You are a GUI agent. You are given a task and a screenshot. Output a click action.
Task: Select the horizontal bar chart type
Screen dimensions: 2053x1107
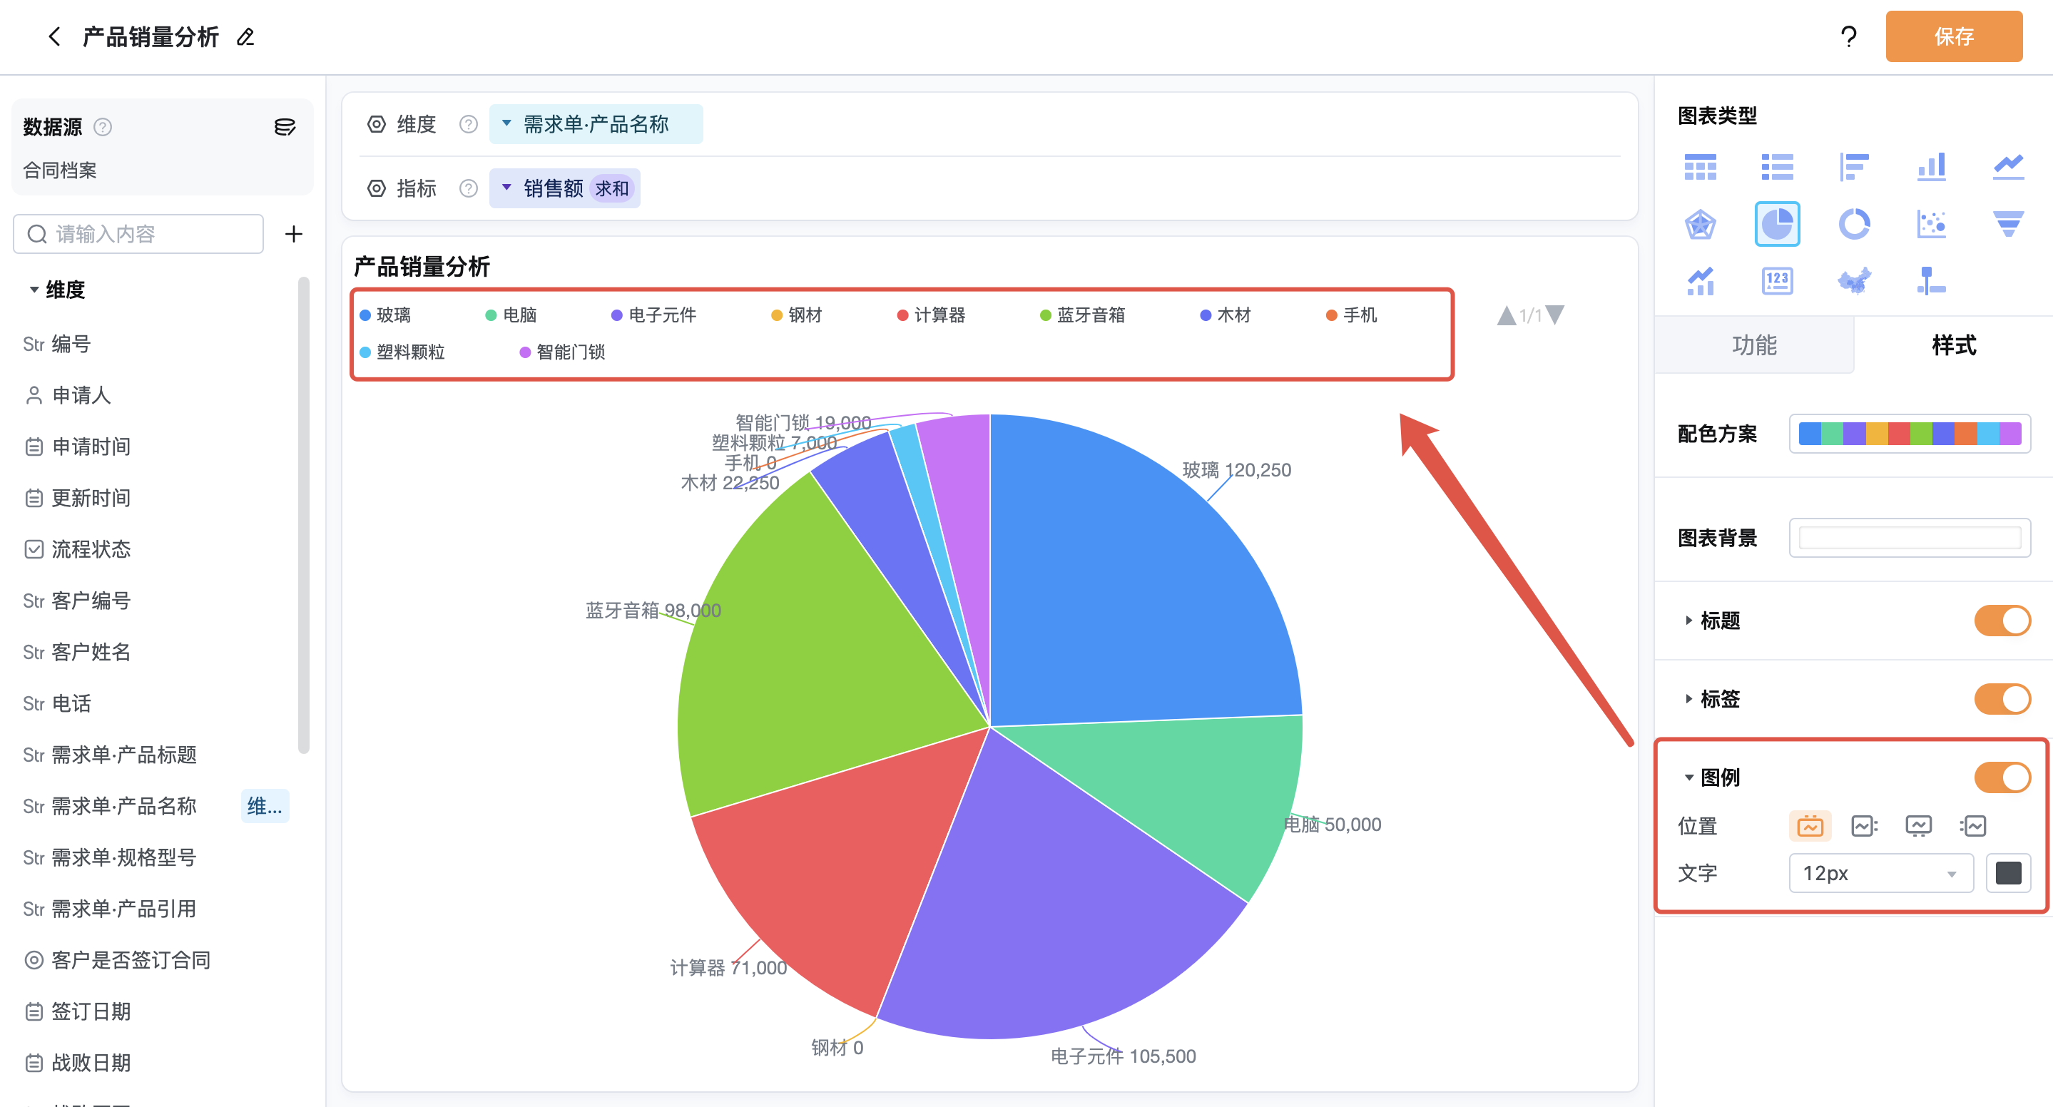1855,168
